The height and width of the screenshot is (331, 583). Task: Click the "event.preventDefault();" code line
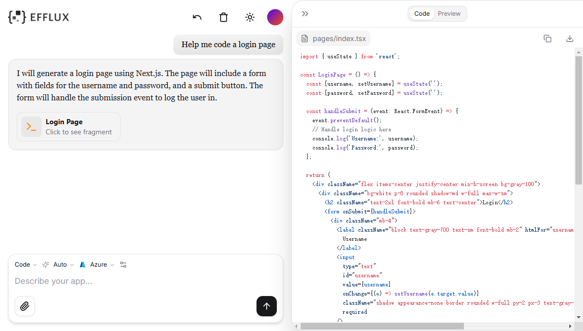pos(347,120)
